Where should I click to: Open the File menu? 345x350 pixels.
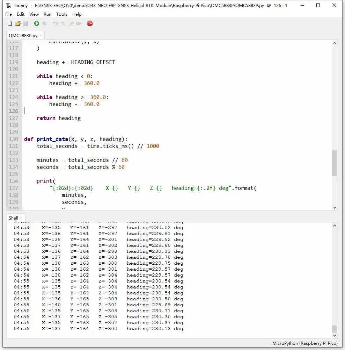(x=8, y=14)
